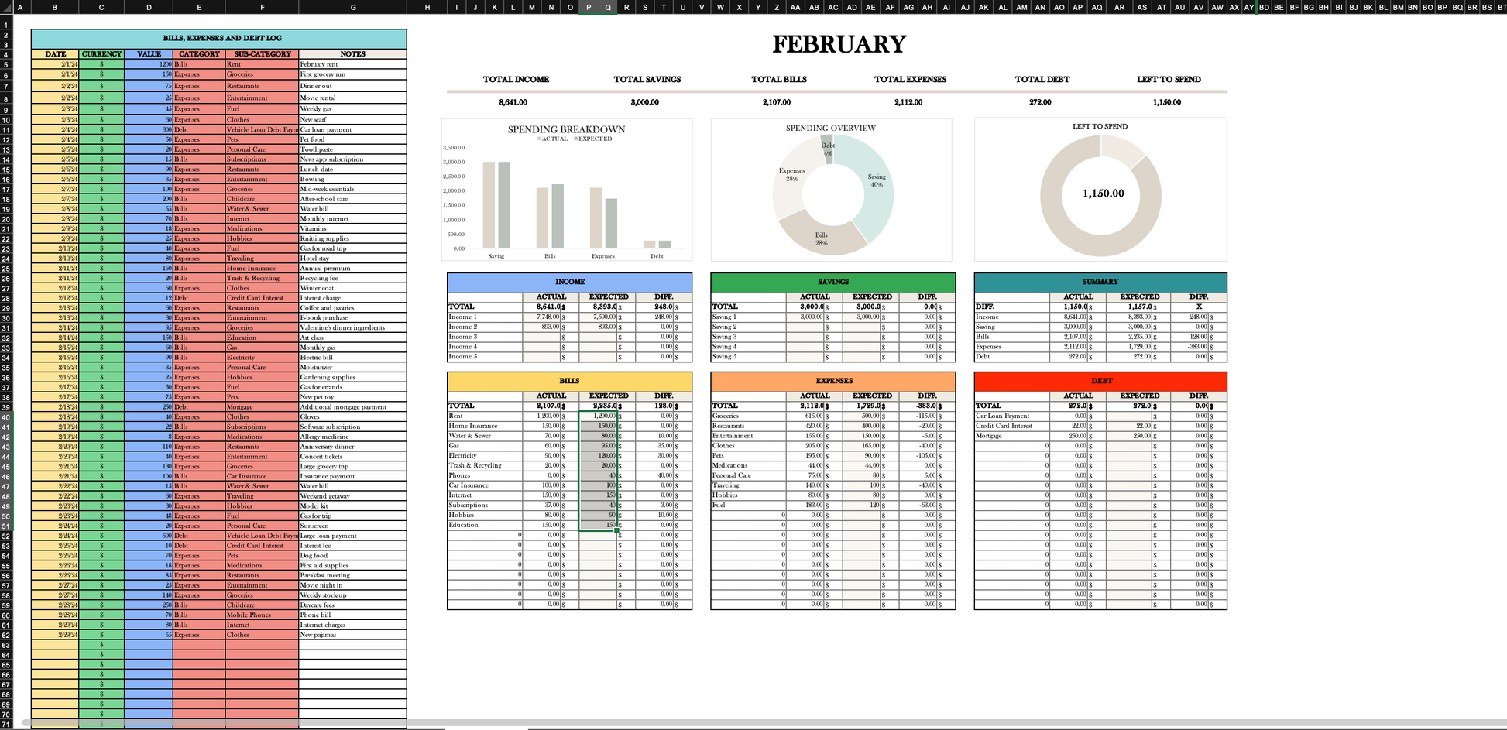The height and width of the screenshot is (730, 1507).
Task: Select the 8,641.00 value under TOTAL INCOME
Action: point(513,102)
